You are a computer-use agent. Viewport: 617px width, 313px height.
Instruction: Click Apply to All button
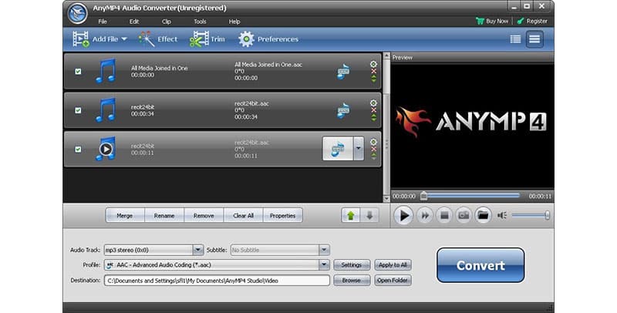click(393, 265)
